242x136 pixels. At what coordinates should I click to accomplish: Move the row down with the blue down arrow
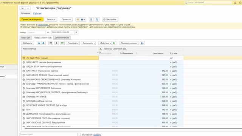pos(43,43)
